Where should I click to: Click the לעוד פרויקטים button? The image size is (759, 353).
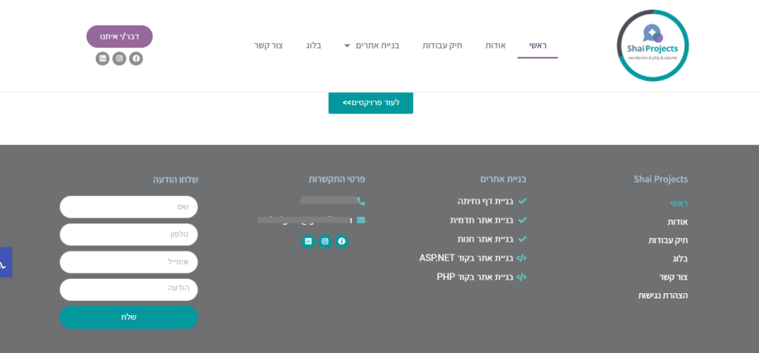370,102
